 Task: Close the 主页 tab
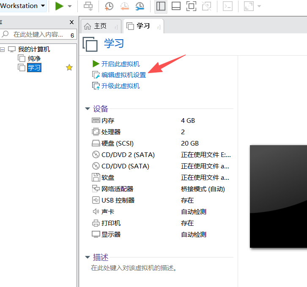116,27
